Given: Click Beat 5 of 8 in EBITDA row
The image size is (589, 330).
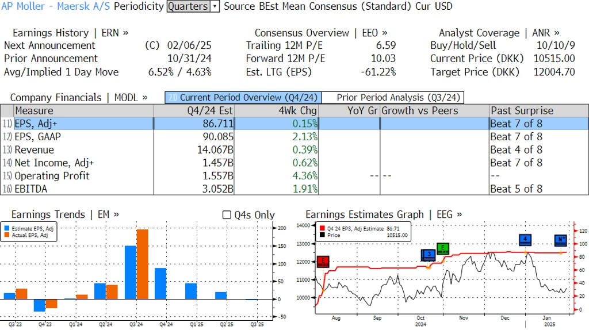Looking at the screenshot, I should click(x=517, y=189).
